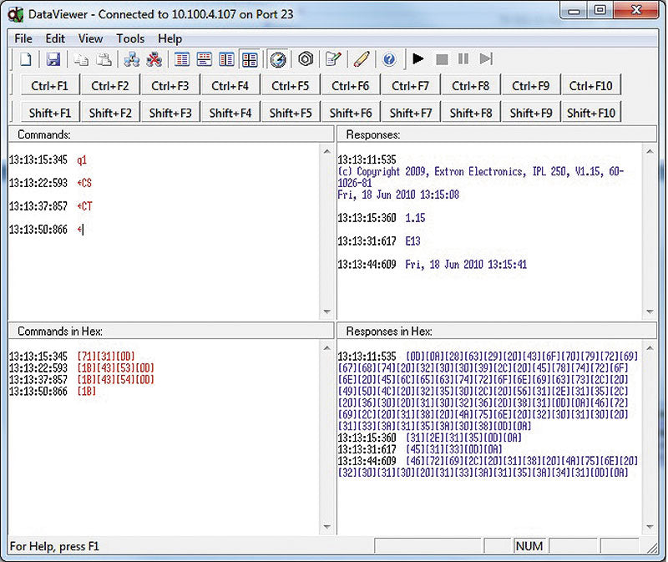Connect to device using network icon

[x=132, y=59]
